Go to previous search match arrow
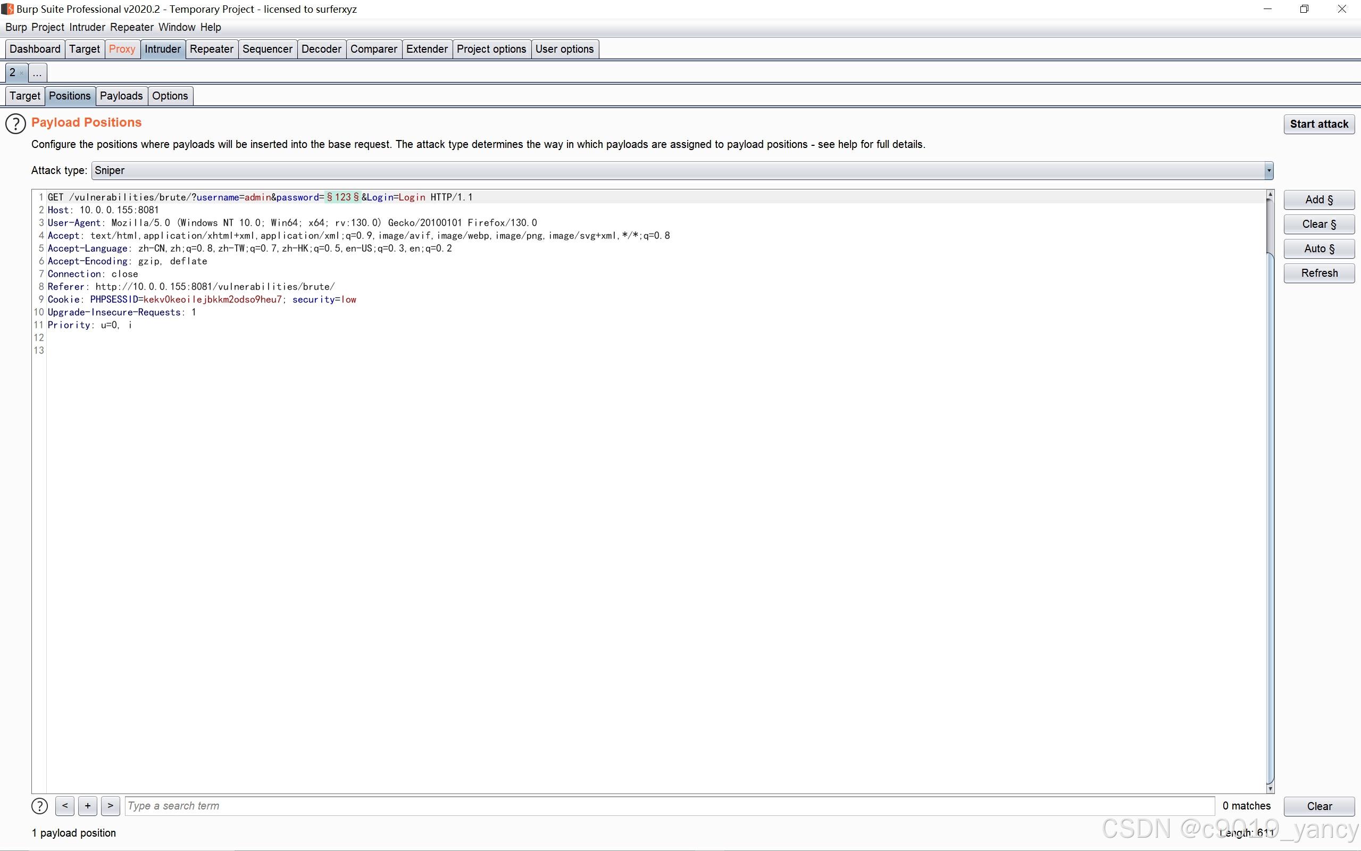 click(x=65, y=806)
